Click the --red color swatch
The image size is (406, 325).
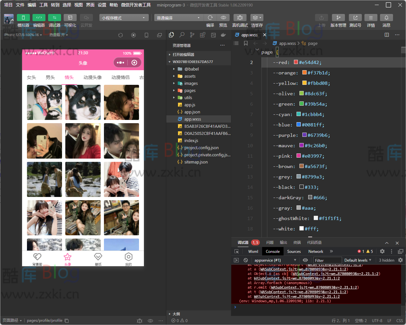[296, 62]
